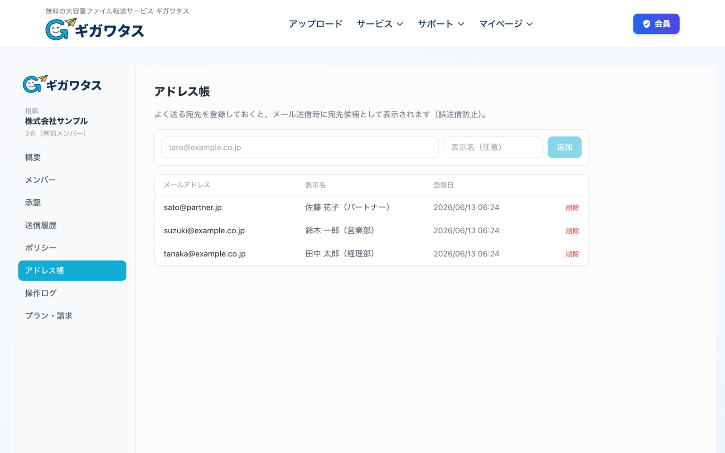Select the sato@partner.jp email cell
Screen dimensions: 725x453
pyautogui.click(x=193, y=207)
